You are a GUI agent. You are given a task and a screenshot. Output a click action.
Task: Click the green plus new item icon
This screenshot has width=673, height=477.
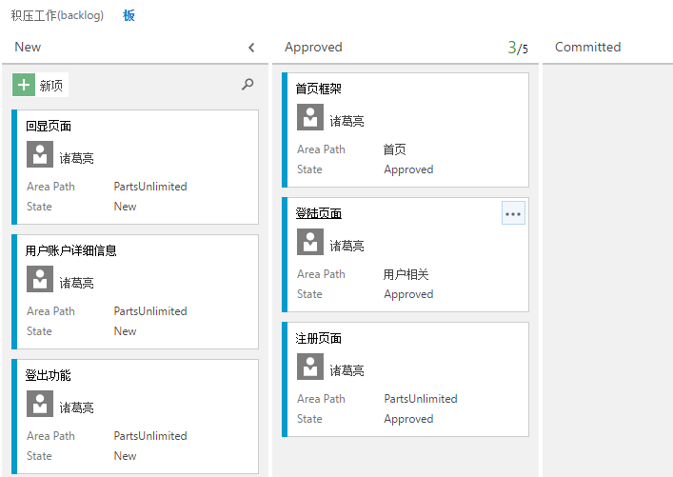click(x=24, y=85)
